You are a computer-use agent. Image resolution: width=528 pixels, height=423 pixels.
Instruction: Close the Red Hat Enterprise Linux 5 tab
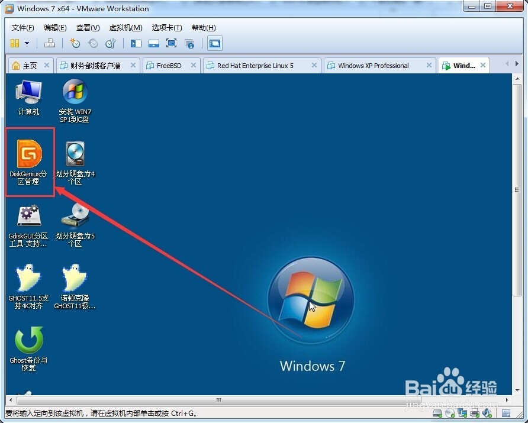314,65
